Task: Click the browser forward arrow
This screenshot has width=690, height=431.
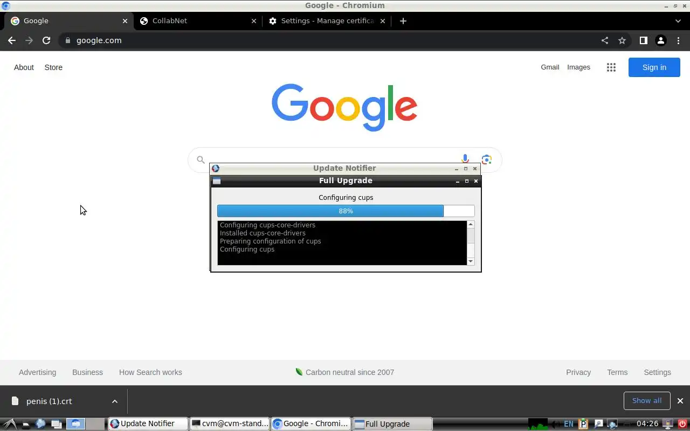Action: click(x=29, y=40)
